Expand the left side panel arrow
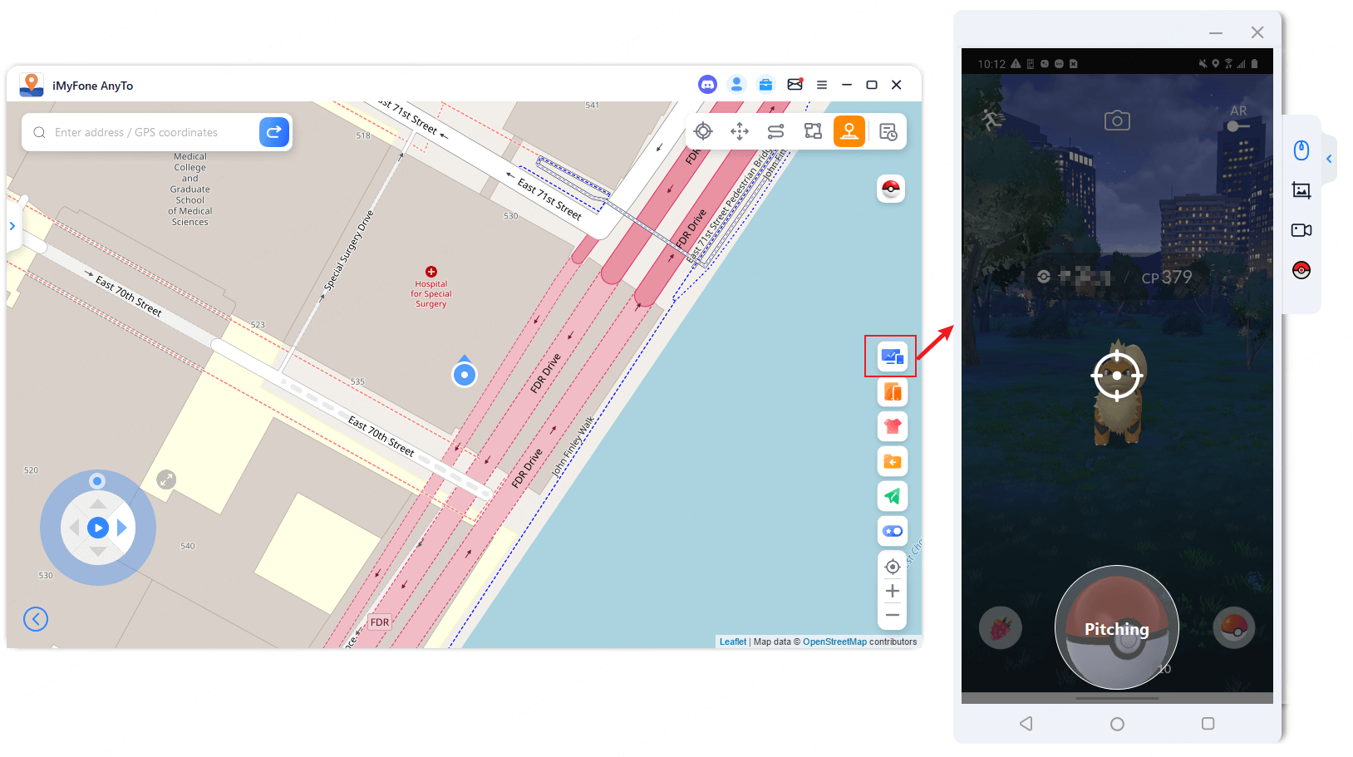 [x=12, y=226]
